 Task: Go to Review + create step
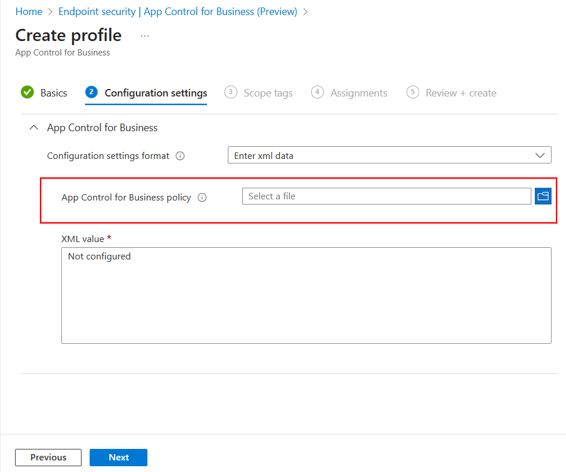coord(451,93)
